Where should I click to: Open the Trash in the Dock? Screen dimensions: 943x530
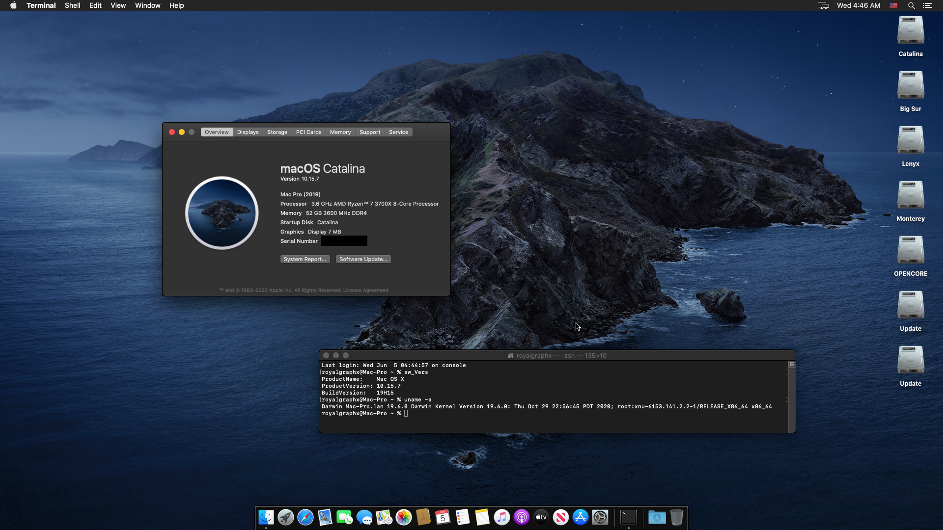click(676, 517)
